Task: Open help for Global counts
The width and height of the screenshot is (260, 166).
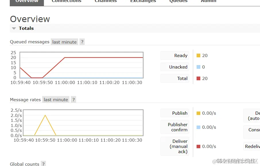Action: [43, 164]
